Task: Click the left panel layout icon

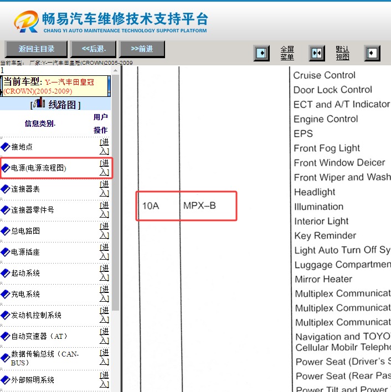Action: point(261,53)
